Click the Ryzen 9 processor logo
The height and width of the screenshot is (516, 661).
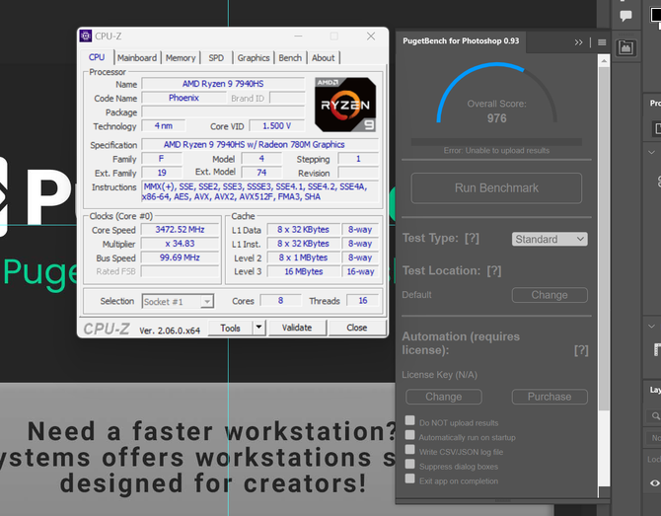[x=345, y=105]
